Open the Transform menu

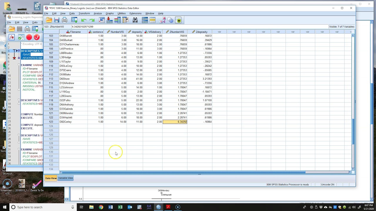point(84,13)
